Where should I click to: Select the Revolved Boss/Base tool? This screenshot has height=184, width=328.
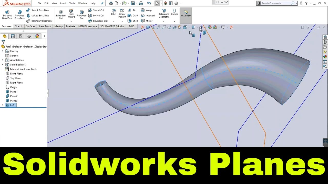tap(19, 15)
